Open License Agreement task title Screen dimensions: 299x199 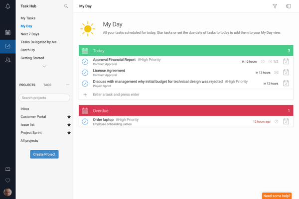tap(109, 71)
